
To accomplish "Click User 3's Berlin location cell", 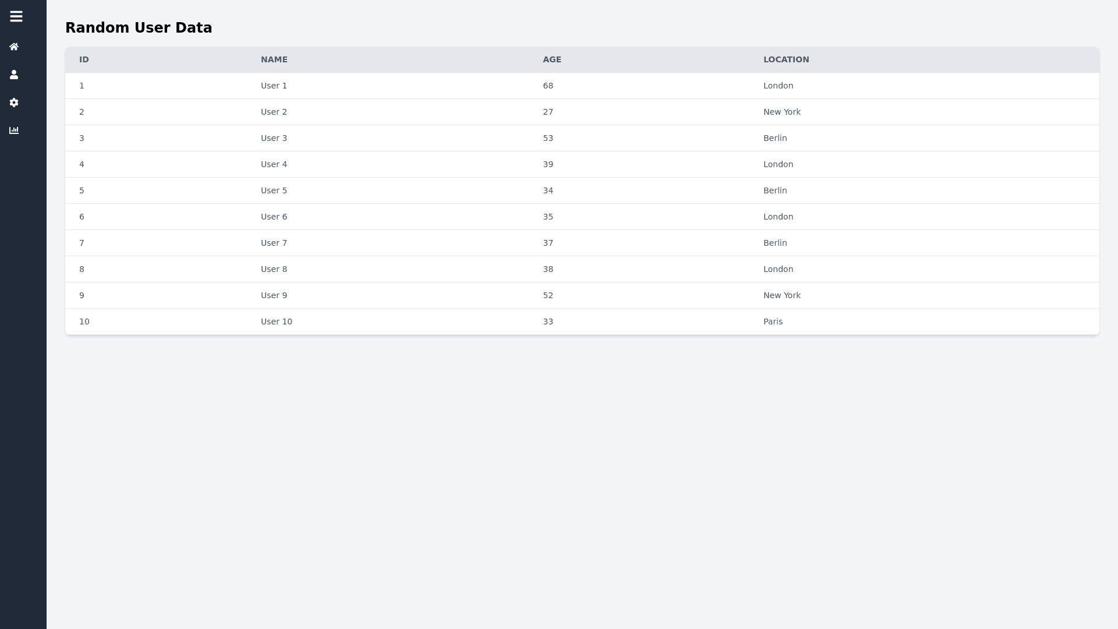I will (x=774, y=138).
